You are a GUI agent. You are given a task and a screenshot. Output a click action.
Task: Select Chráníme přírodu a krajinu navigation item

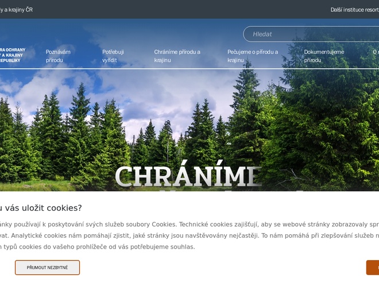coord(177,56)
